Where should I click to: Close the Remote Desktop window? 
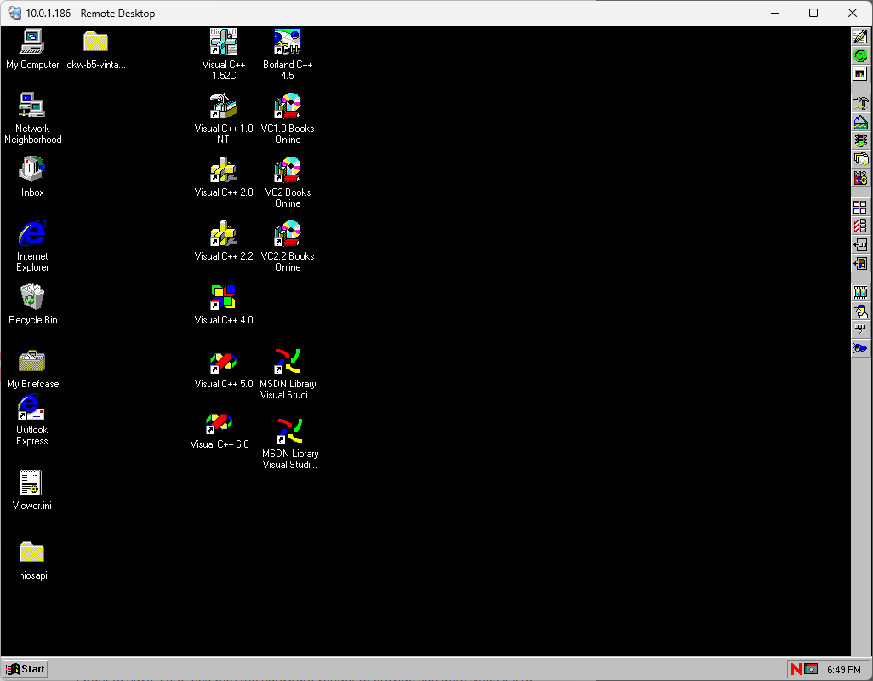click(853, 13)
